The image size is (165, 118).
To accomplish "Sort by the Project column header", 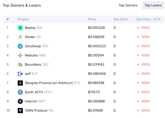I will 23,19.
